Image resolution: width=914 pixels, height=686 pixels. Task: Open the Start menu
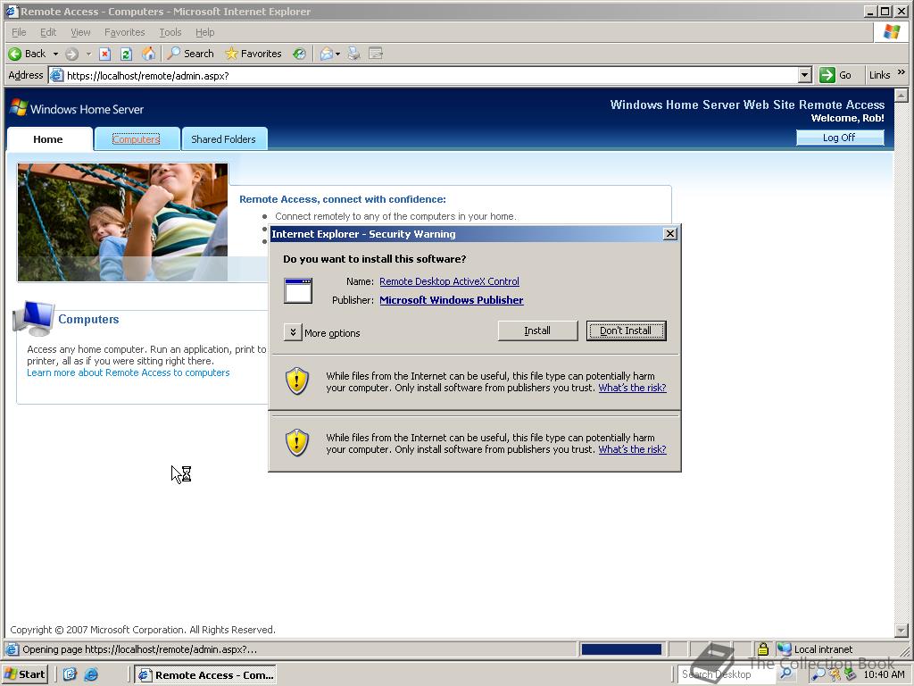point(24,674)
